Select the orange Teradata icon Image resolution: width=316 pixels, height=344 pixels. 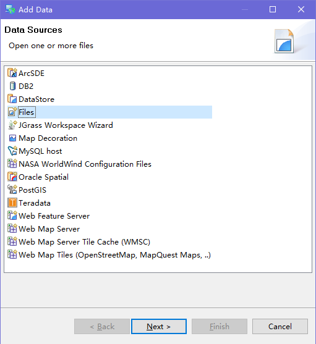click(x=12, y=203)
